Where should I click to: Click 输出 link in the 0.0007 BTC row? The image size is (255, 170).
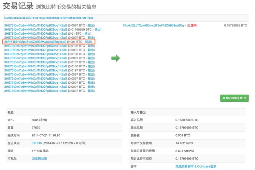point(91,91)
